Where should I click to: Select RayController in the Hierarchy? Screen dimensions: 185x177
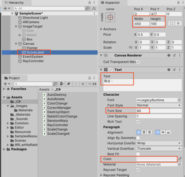33,61
